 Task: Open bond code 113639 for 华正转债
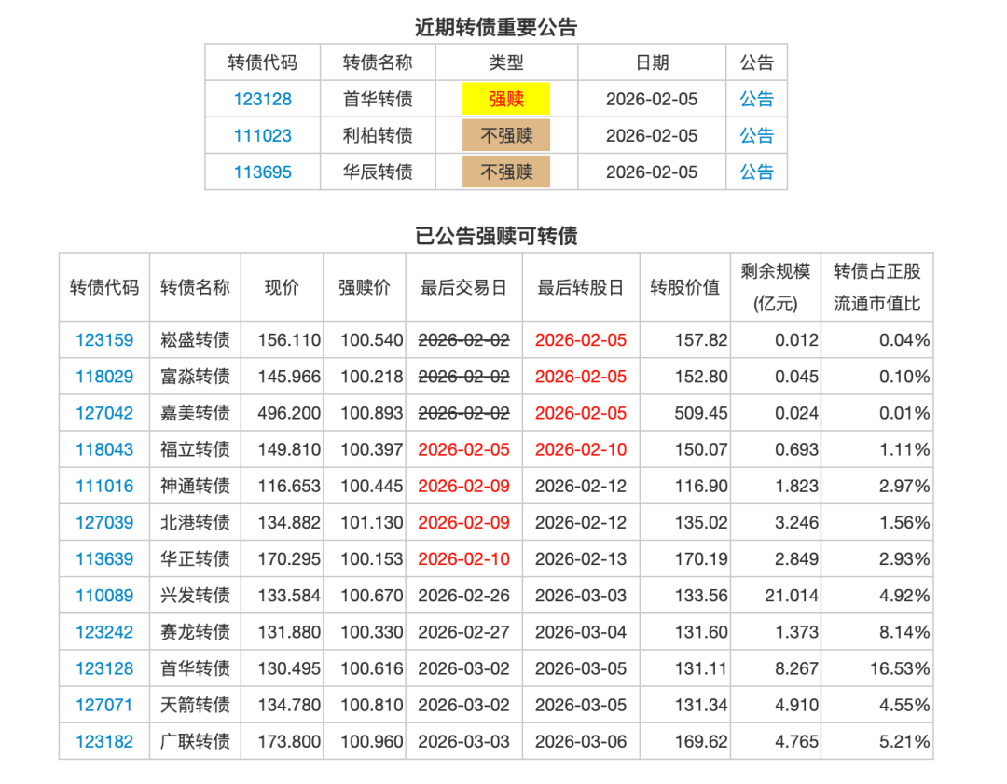103,558
